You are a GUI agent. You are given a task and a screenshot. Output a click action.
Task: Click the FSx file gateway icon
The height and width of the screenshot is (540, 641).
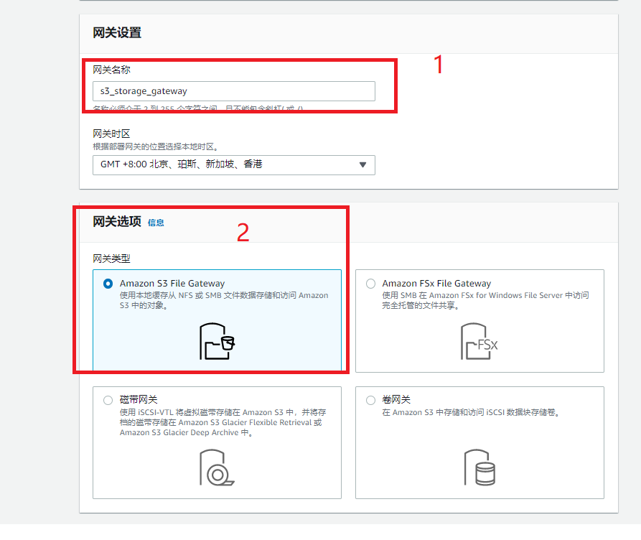point(479,341)
